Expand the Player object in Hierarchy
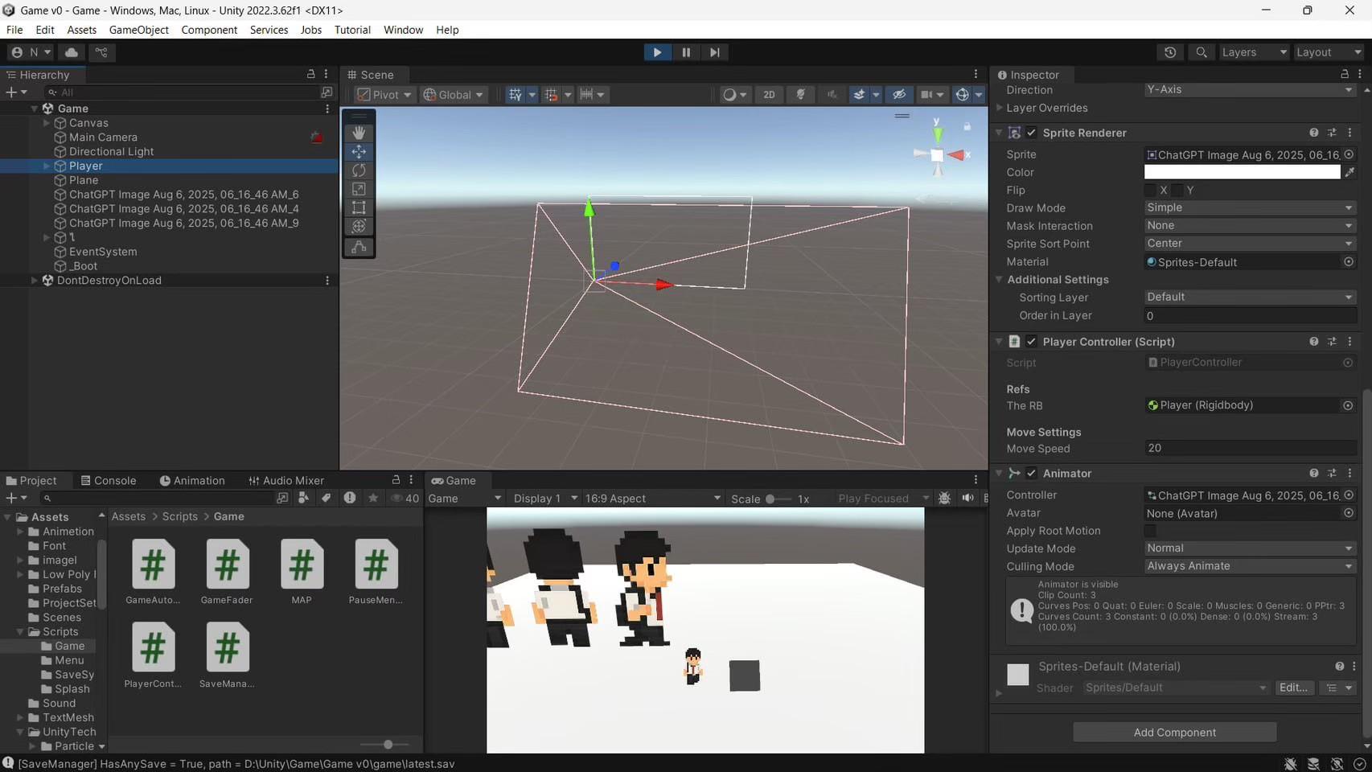 click(x=47, y=166)
